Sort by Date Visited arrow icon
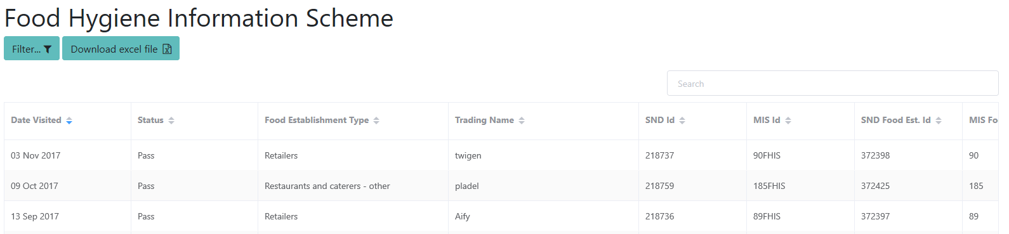The height and width of the screenshot is (234, 1009). pyautogui.click(x=69, y=120)
